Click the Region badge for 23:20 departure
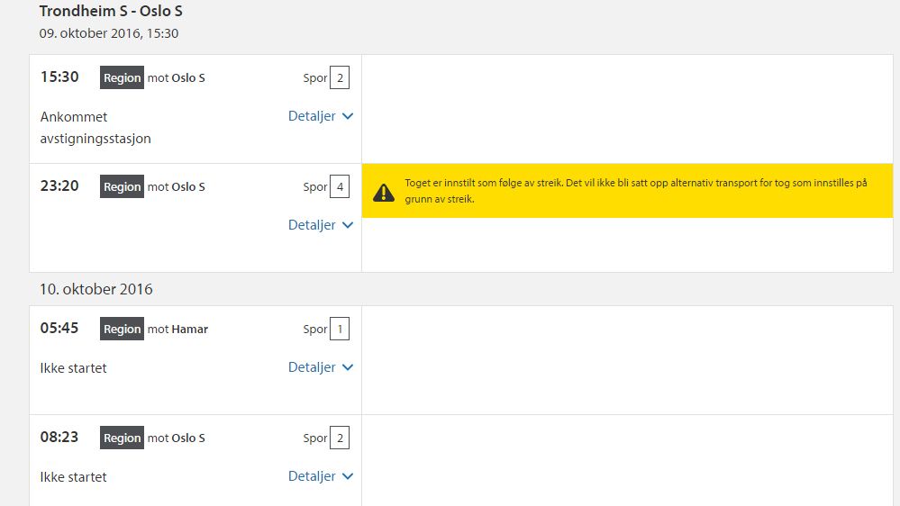This screenshot has height=506, width=900. click(x=122, y=187)
